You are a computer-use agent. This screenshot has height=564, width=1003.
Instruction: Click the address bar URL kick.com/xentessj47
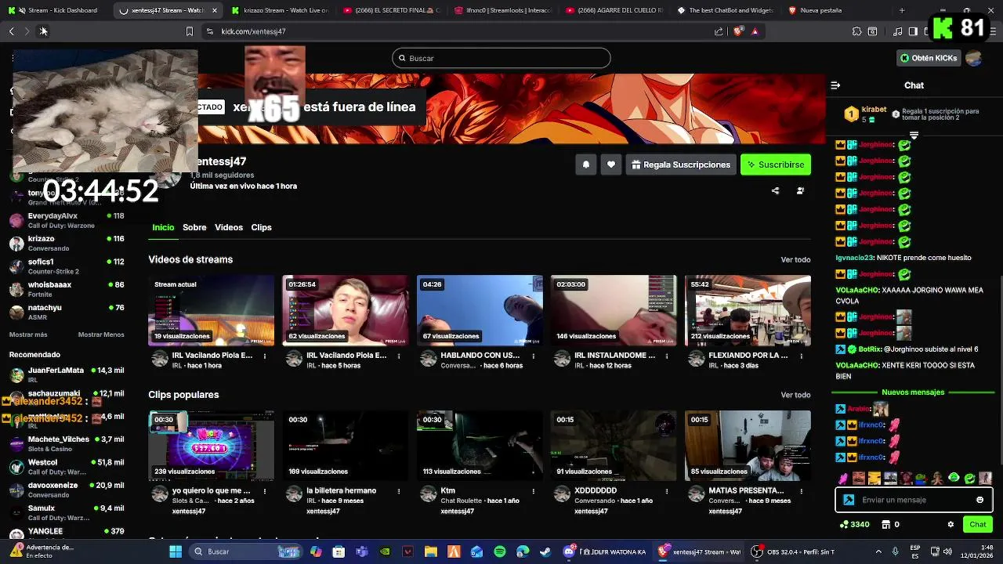(253, 31)
